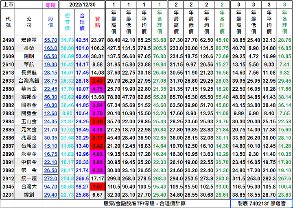The image size is (293, 208).
Task: Click the 40.00 price link for 國泰金
Action: [50, 105]
